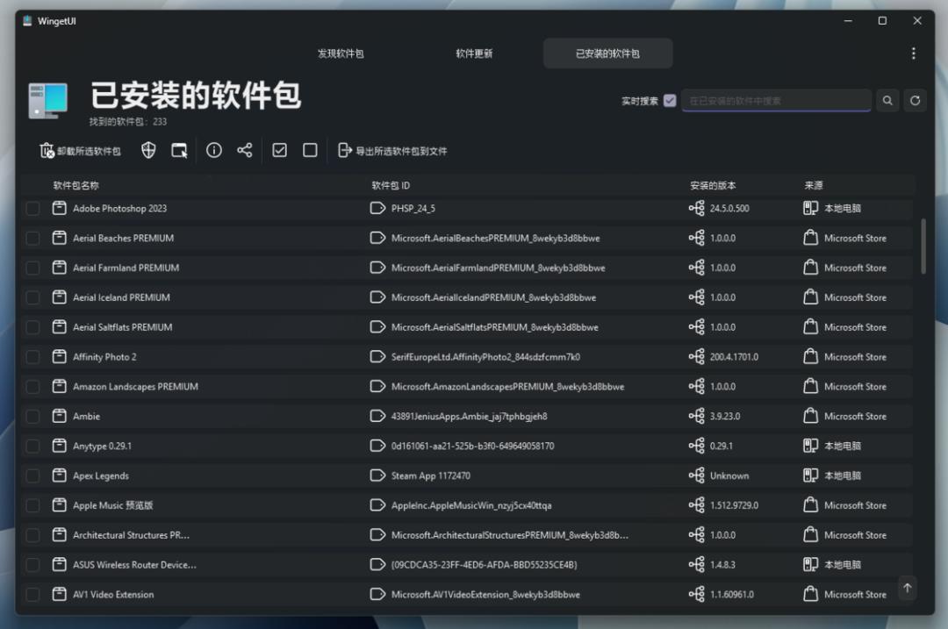Click the share package icon

pyautogui.click(x=244, y=151)
